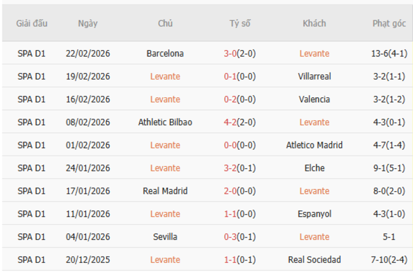Open the Villarreal team link
Image resolution: width=413 pixels, height=275 pixels.
(314, 76)
